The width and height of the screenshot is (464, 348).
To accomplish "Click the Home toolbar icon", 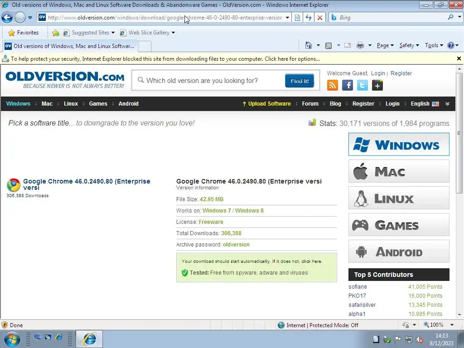I will (308, 45).
